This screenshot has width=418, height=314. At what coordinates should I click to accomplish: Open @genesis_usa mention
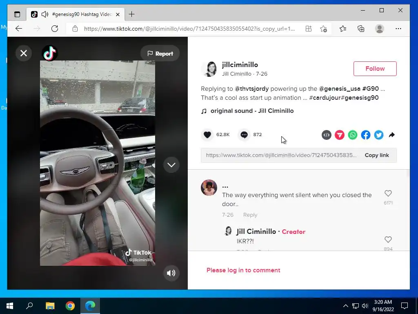[x=340, y=89]
